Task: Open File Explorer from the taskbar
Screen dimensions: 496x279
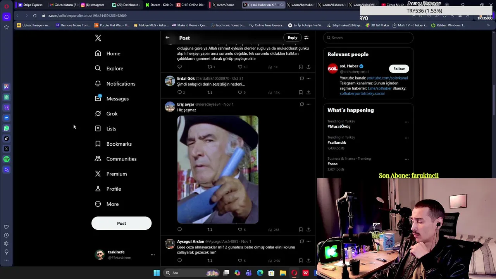Action: coord(282,273)
